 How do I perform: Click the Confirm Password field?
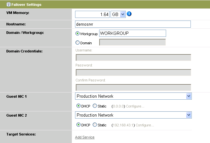tap(133, 87)
